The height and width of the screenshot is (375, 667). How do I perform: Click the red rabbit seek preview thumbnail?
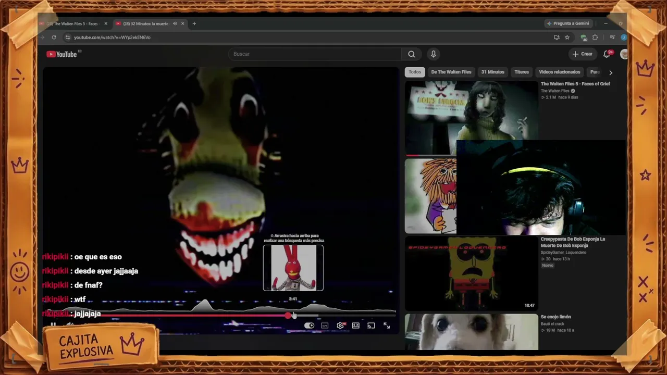tap(293, 268)
